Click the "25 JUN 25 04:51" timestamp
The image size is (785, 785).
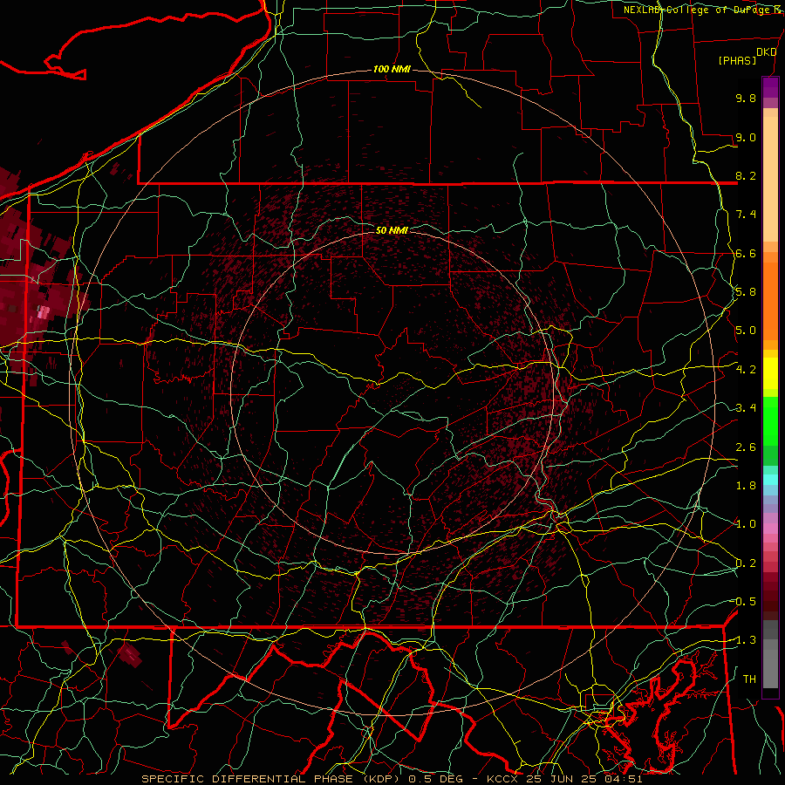click(x=584, y=779)
